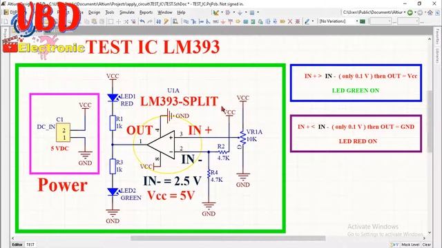442x248 pixels.
Task: Open the Design menu
Action: (94, 12)
